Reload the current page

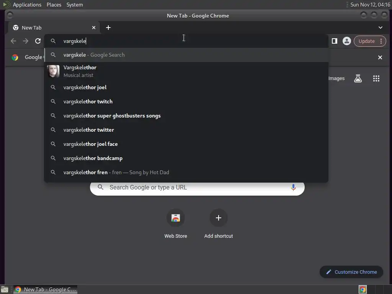pos(38,41)
